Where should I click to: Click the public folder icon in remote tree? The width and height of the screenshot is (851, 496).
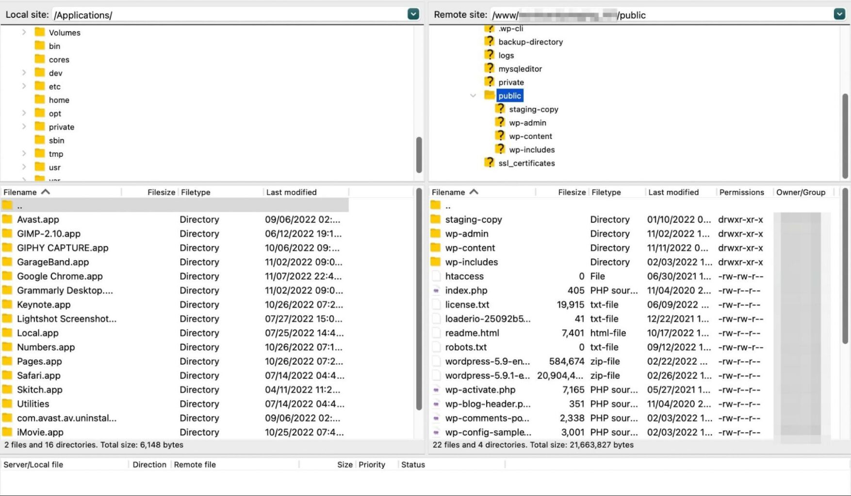490,95
